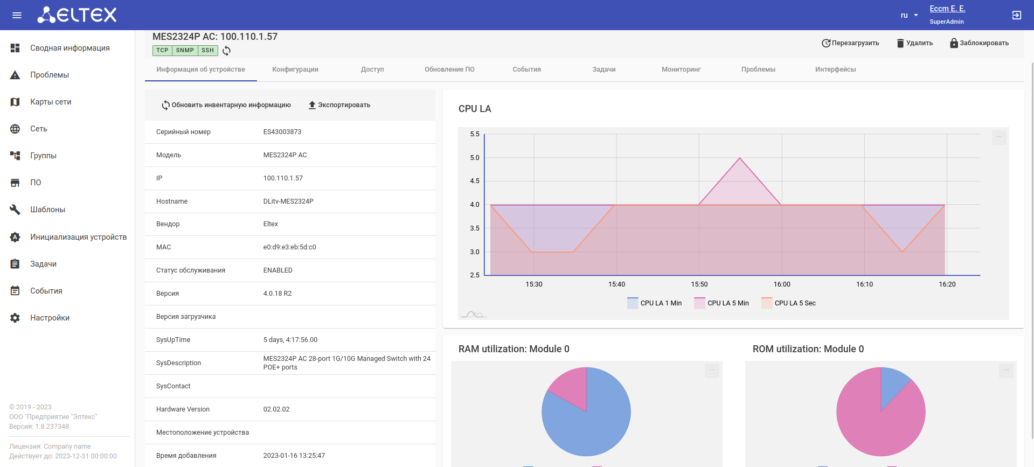Click the logout icon in header

pyautogui.click(x=1016, y=15)
